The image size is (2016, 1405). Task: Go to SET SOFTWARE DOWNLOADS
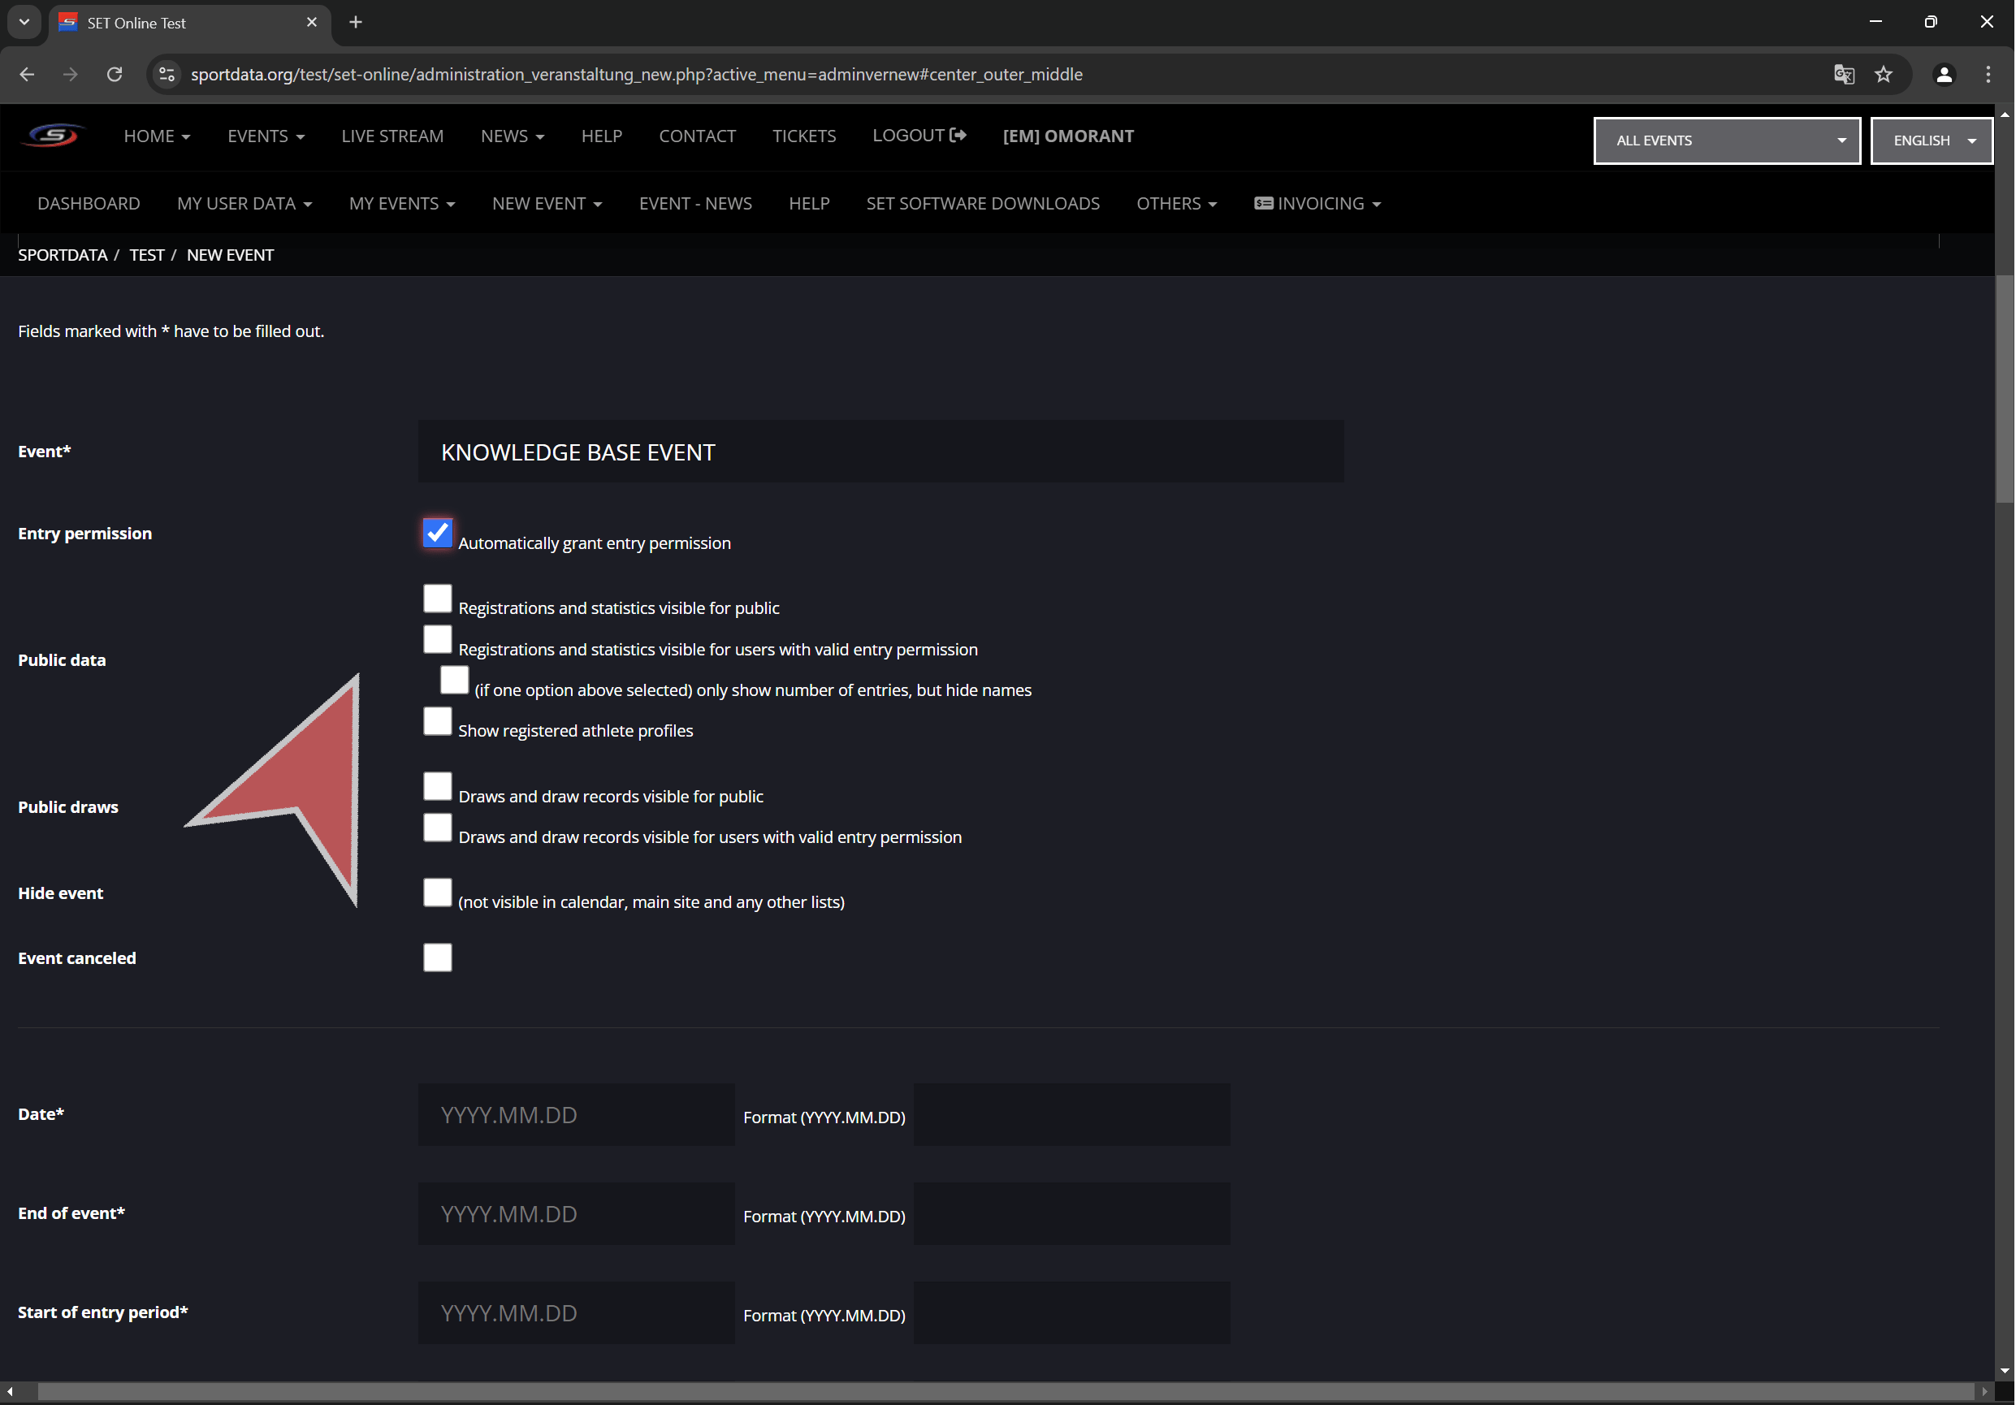point(983,204)
